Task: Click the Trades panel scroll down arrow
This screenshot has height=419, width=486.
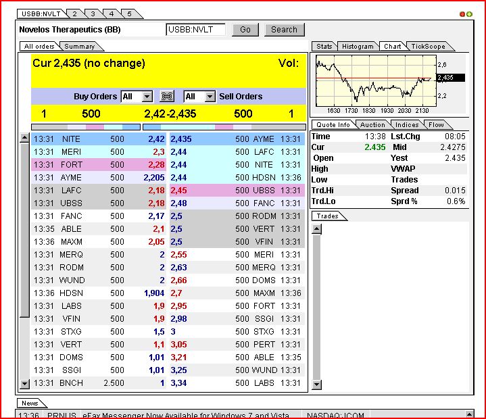Action: (316, 385)
